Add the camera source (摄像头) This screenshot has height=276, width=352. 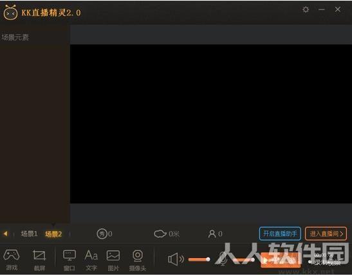click(x=138, y=260)
